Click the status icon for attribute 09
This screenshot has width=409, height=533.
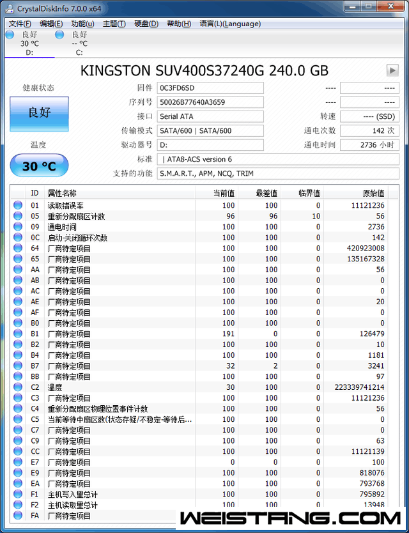[x=18, y=226]
